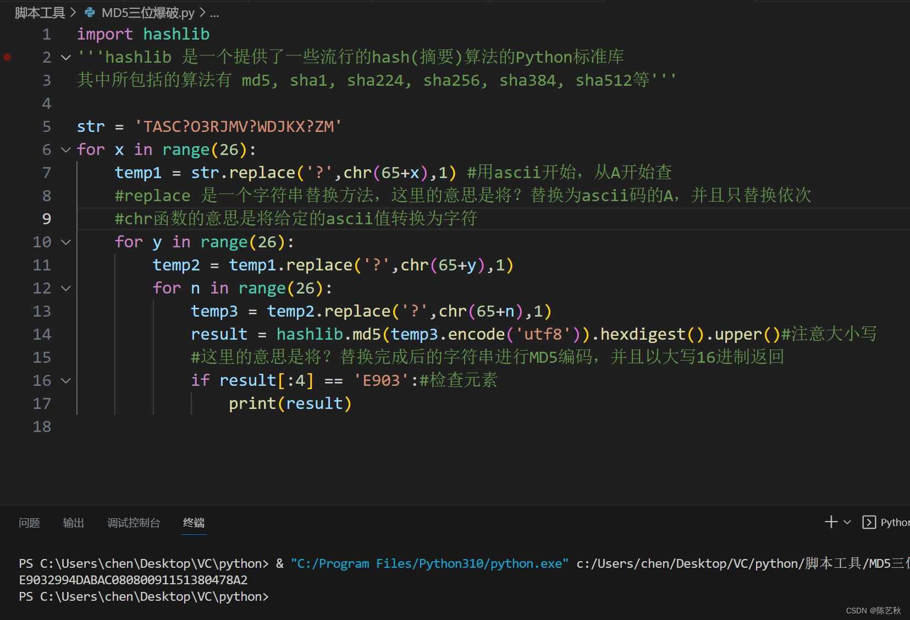Switch to the 调试控制台 tab

pos(134,523)
